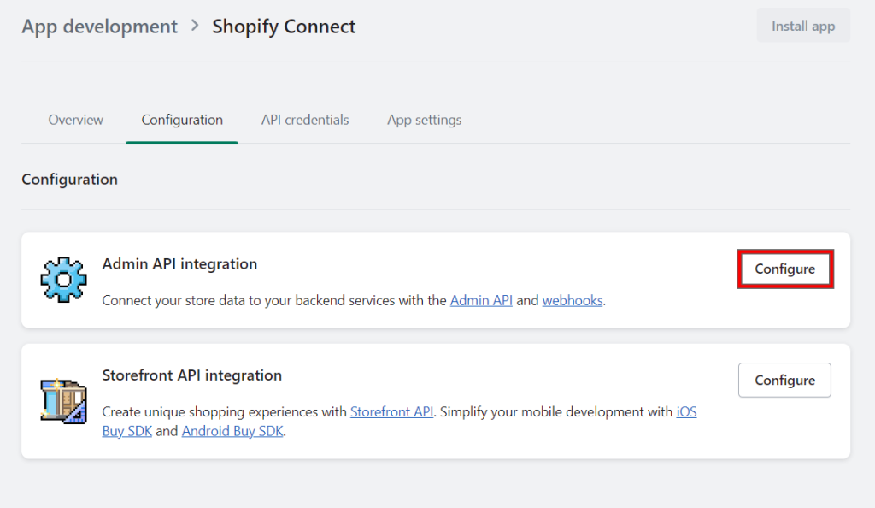Switch to the API credentials tab
The image size is (875, 508).
coord(305,120)
